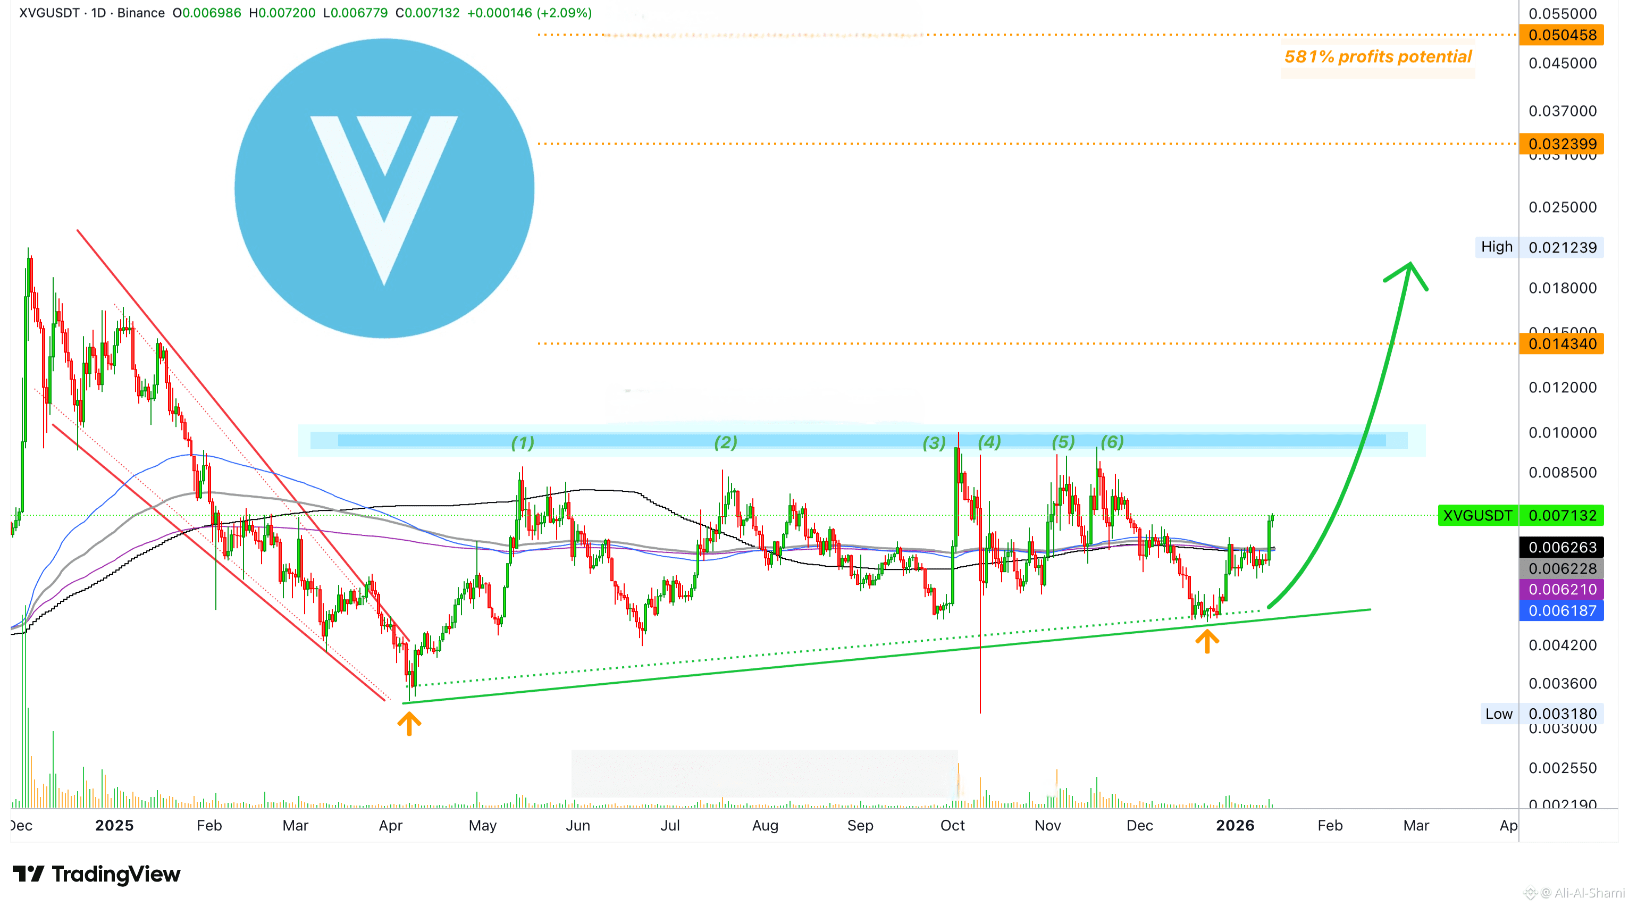Image resolution: width=1629 pixels, height=906 pixels.
Task: Click the black 0.006263 moving average label
Action: (1561, 547)
